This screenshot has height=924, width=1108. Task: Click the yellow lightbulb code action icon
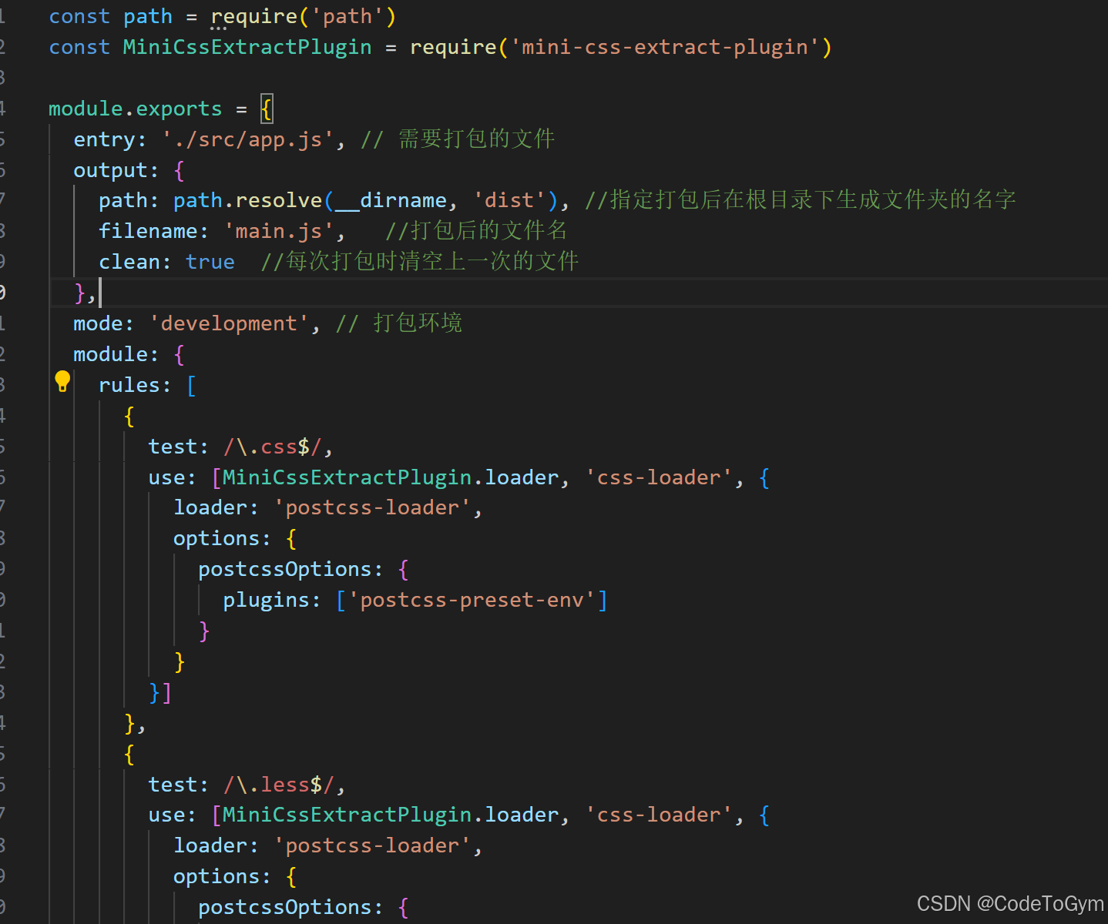(x=62, y=381)
